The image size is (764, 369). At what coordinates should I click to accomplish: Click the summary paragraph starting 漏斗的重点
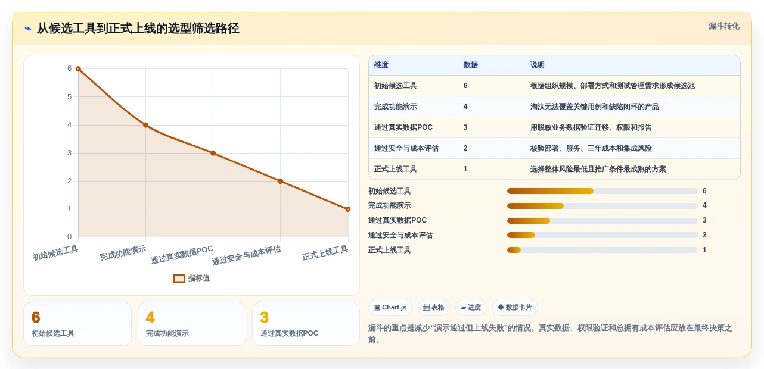click(550, 333)
